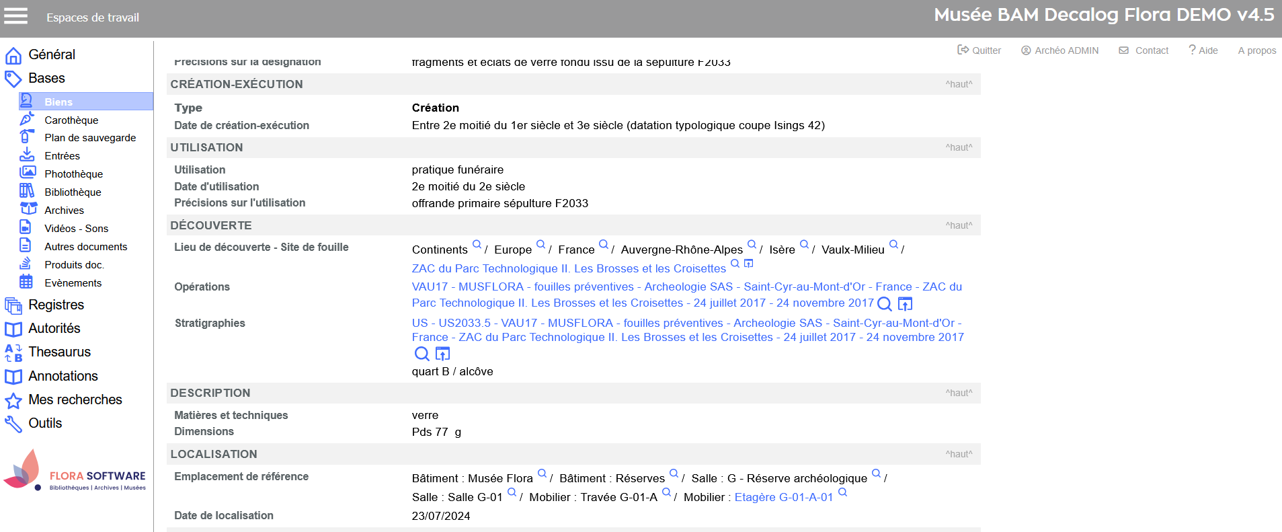Open the Aide help menu
This screenshot has height=532, width=1282.
click(x=1203, y=50)
